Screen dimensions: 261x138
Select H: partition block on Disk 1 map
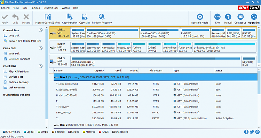pos(160,33)
